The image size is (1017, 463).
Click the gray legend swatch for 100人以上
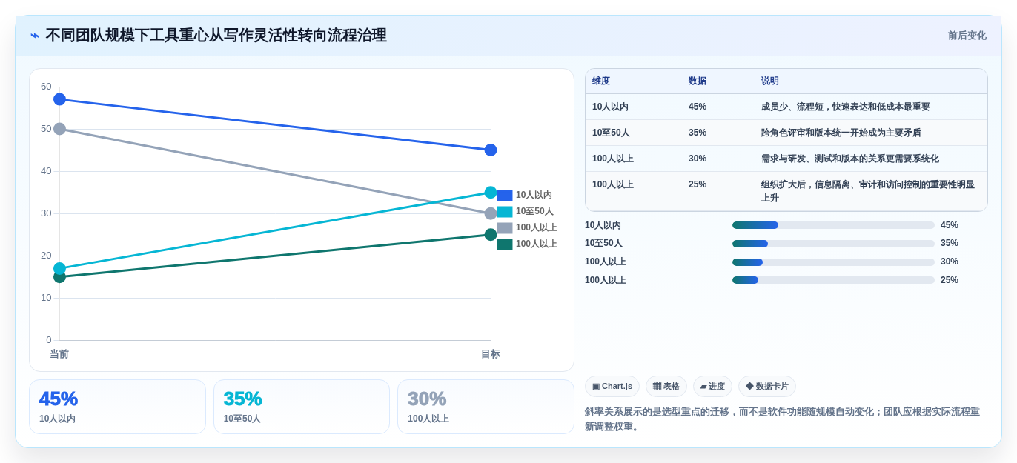click(505, 228)
